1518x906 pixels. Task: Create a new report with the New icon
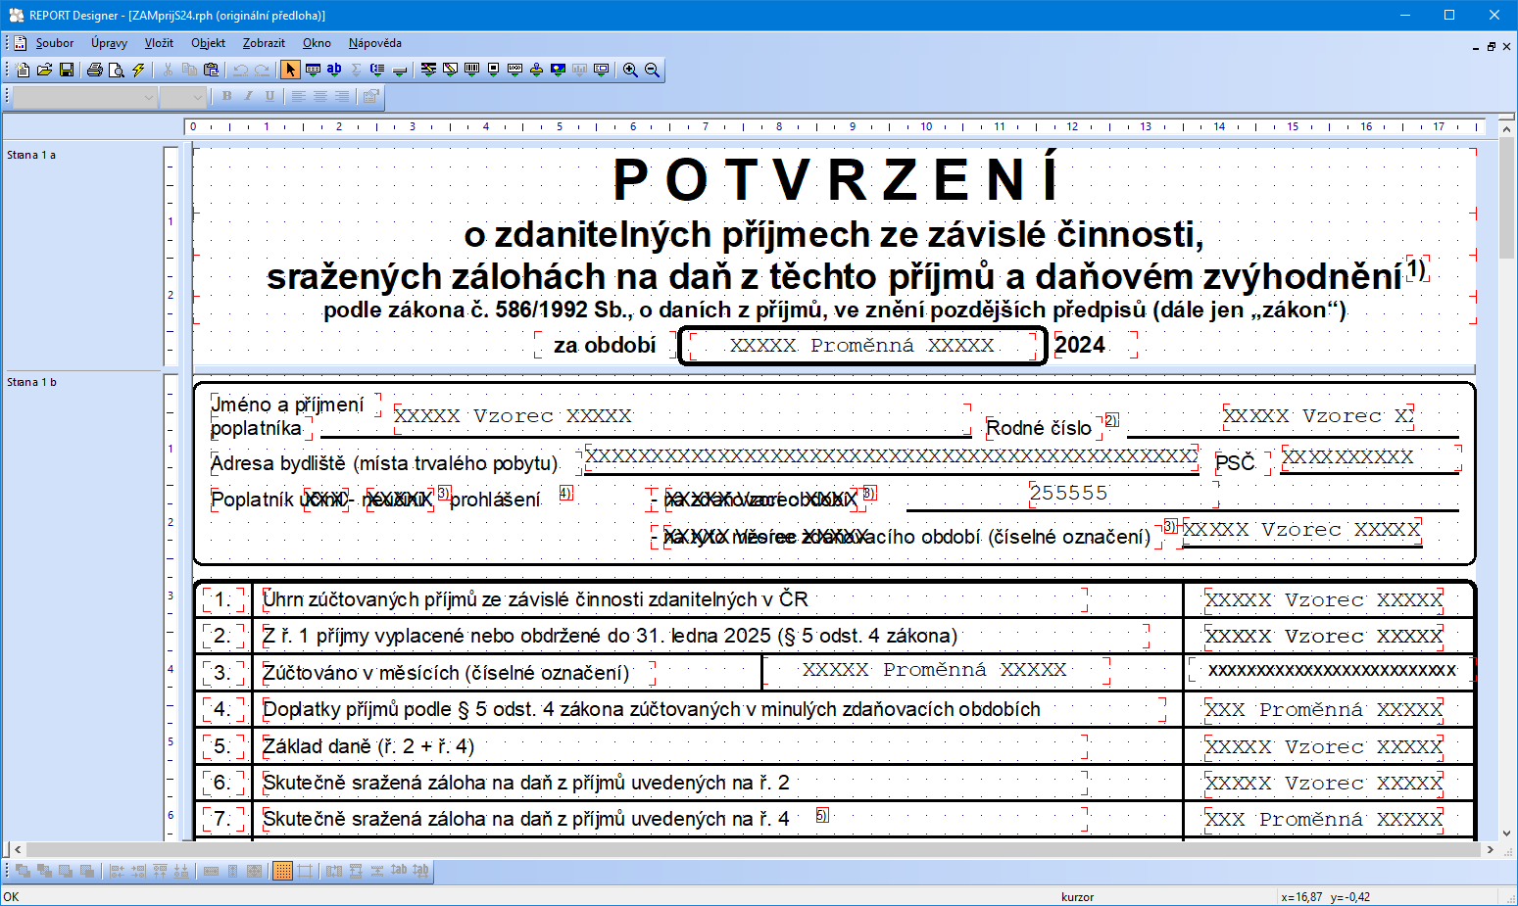tap(23, 70)
